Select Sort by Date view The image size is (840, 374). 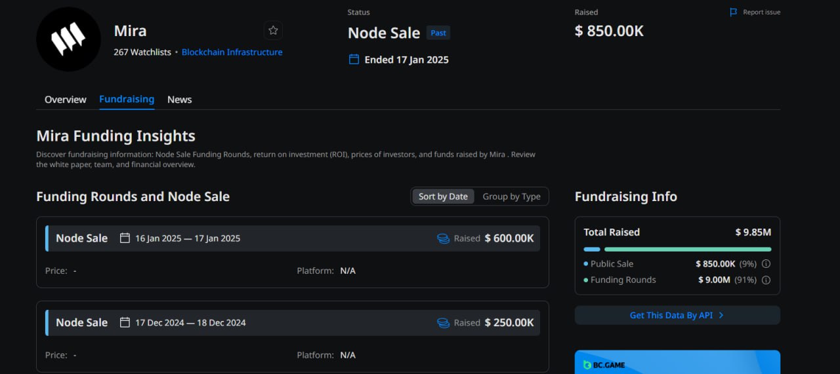[443, 196]
